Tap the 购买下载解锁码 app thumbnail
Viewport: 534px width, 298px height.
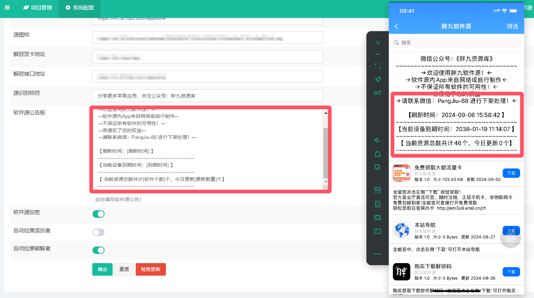click(x=402, y=272)
